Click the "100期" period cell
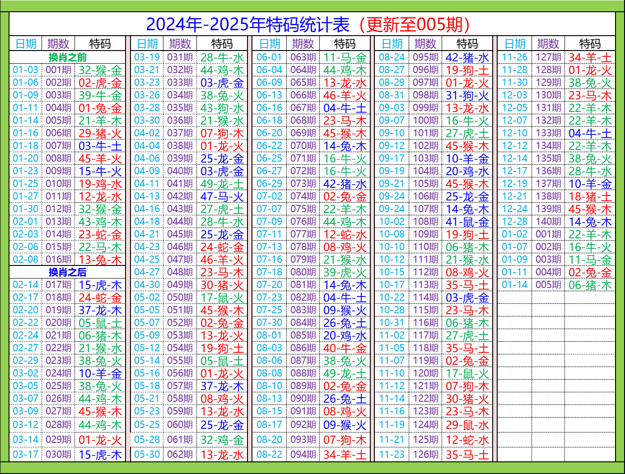 pos(425,121)
